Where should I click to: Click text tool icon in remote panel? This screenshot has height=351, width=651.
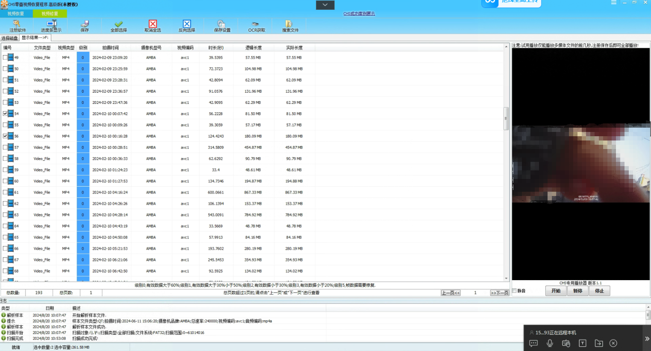click(582, 343)
